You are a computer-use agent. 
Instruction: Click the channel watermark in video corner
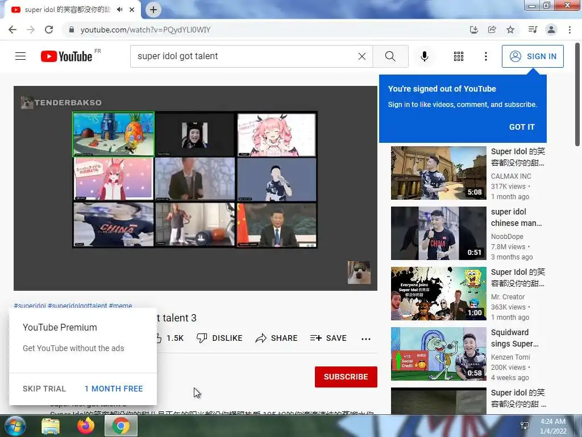(359, 273)
